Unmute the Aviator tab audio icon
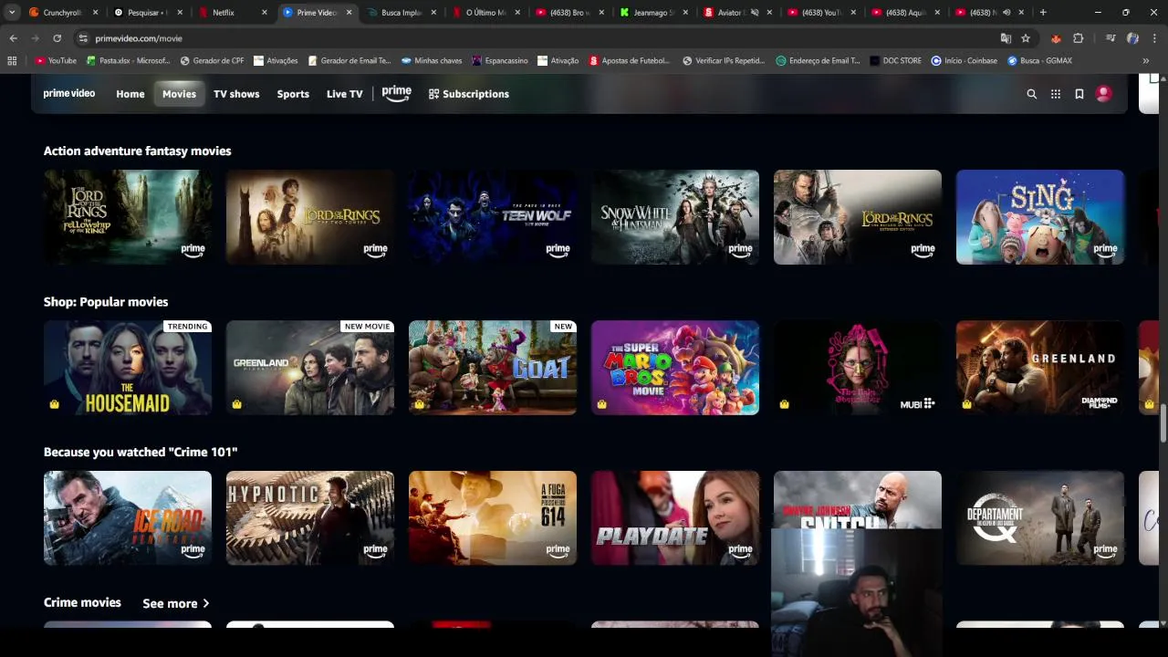 [755, 13]
